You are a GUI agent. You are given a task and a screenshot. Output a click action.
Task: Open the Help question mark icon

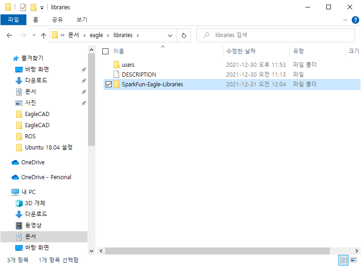(x=355, y=20)
